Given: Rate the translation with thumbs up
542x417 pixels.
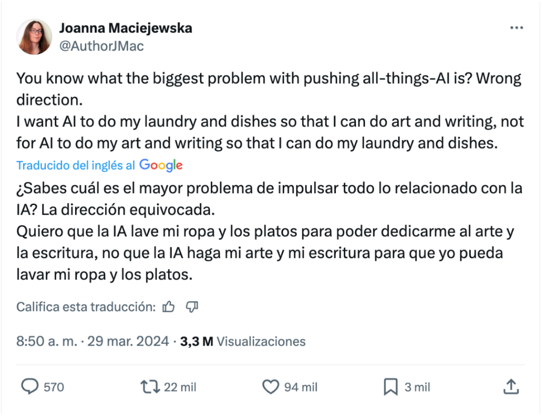Looking at the screenshot, I should tap(168, 307).
